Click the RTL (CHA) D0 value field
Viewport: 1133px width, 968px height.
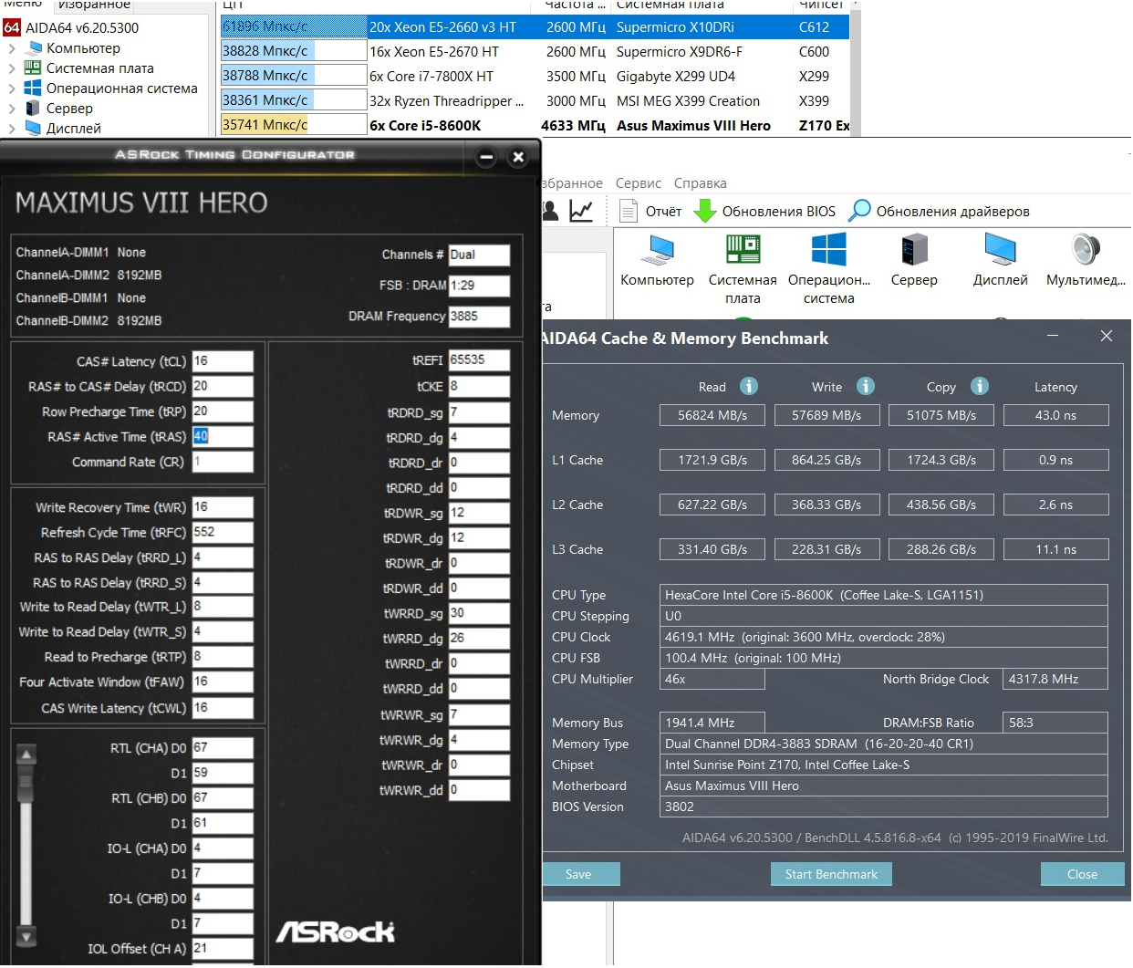click(223, 748)
